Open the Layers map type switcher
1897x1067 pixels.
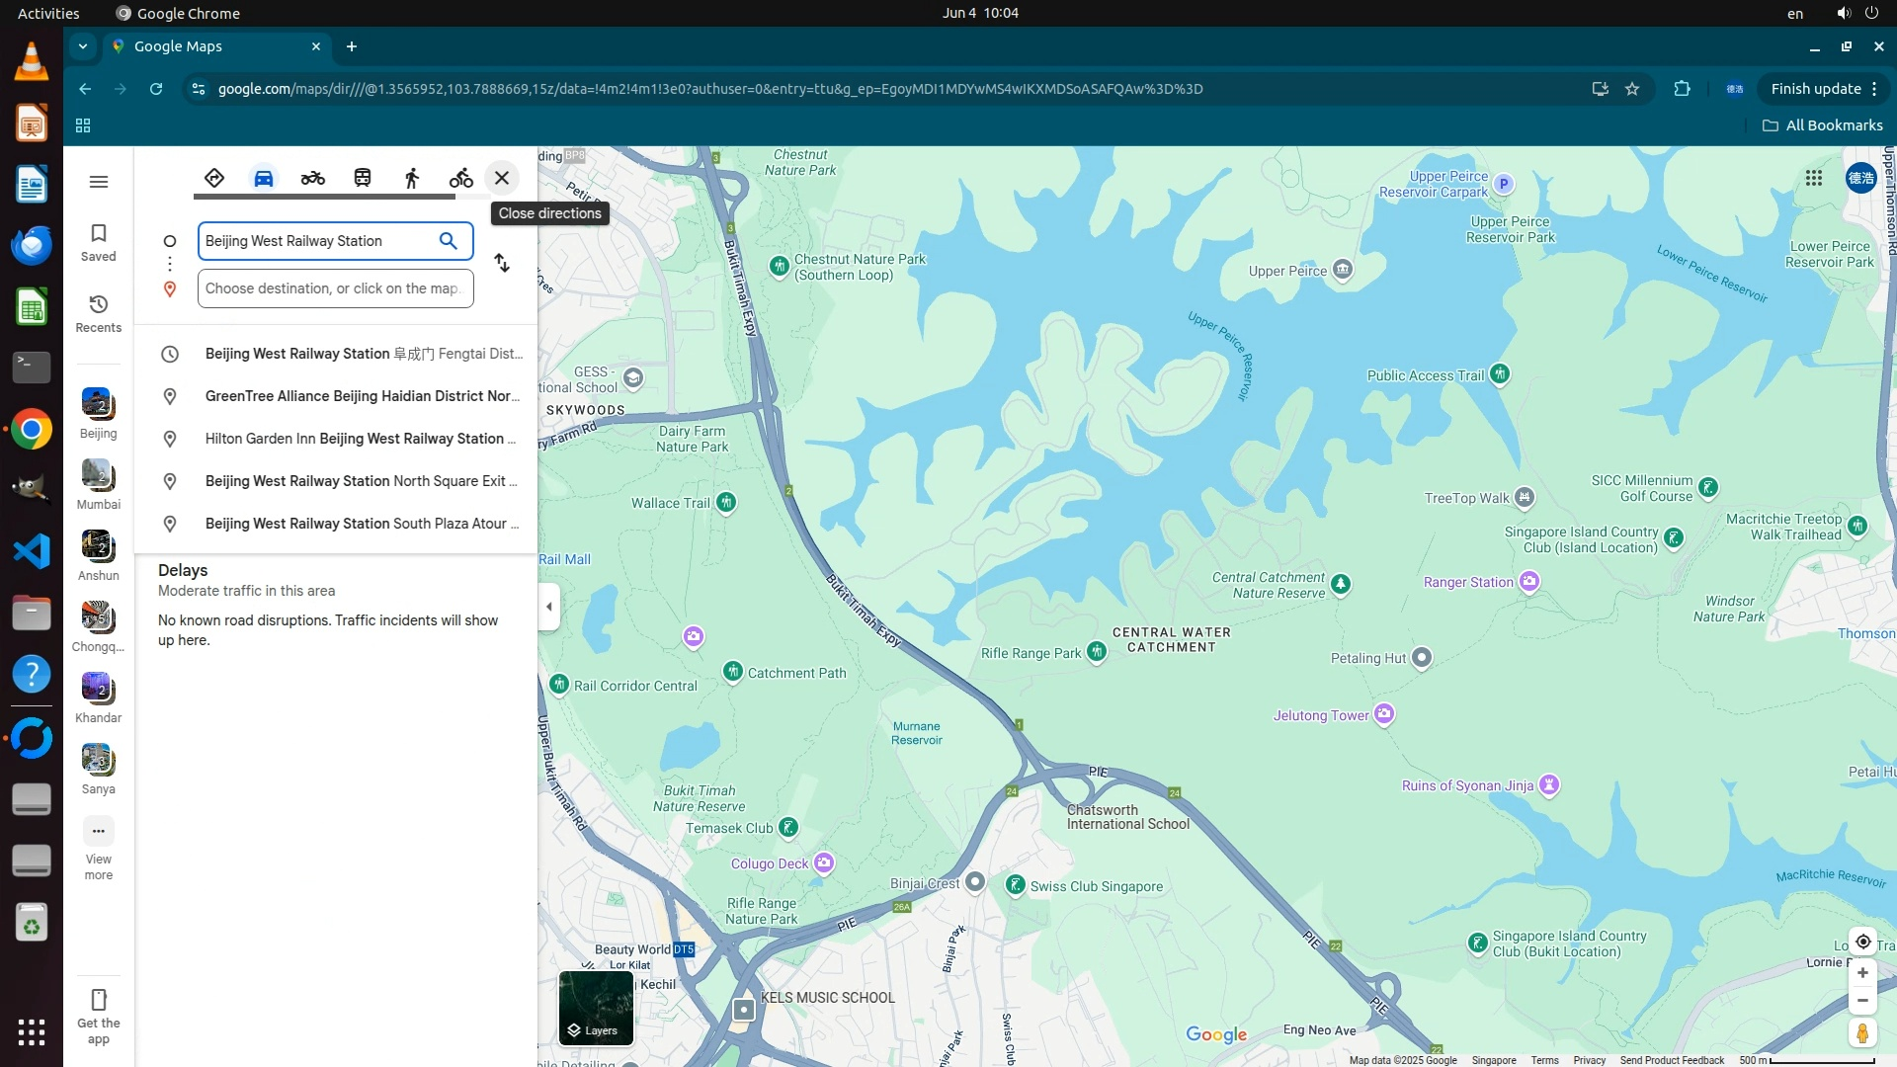(596, 1008)
